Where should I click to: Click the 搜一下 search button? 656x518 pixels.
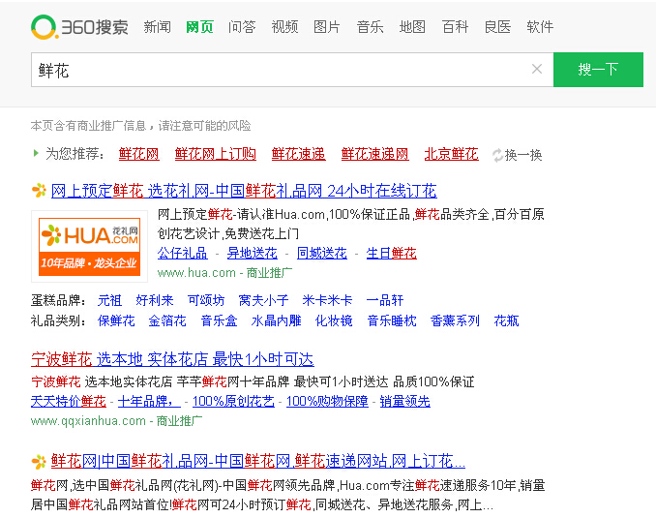click(598, 70)
